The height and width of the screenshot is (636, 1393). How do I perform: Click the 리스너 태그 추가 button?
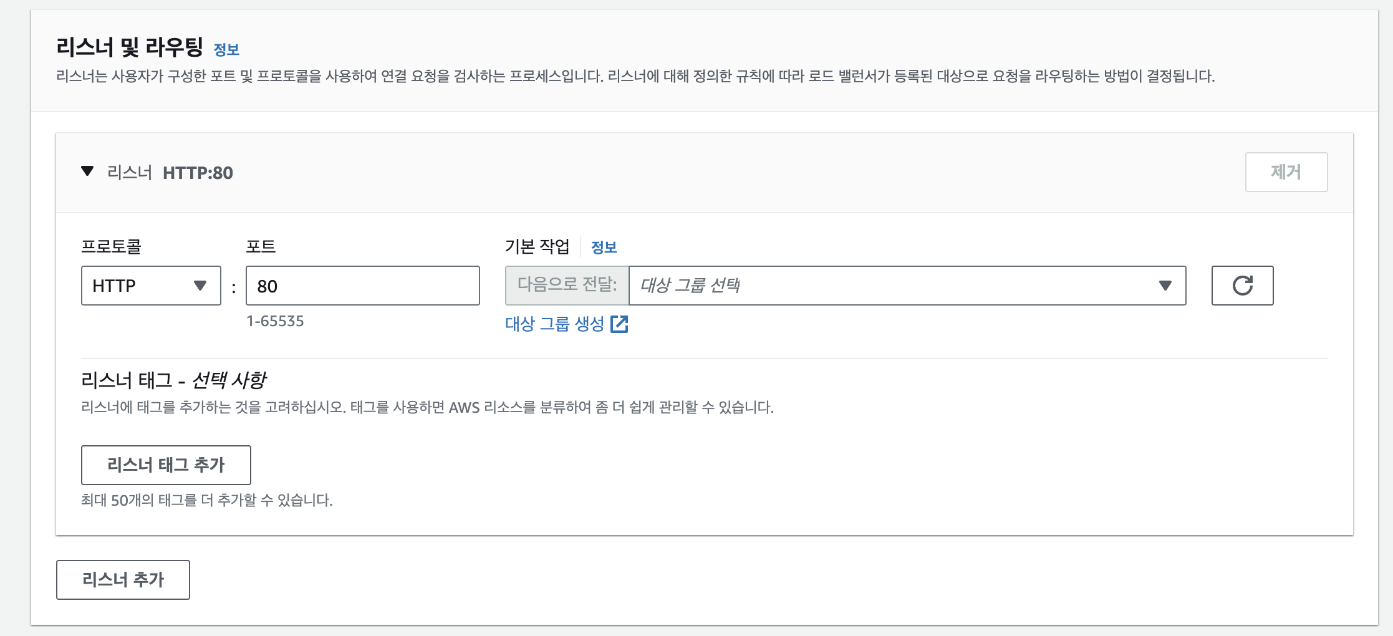coord(166,465)
